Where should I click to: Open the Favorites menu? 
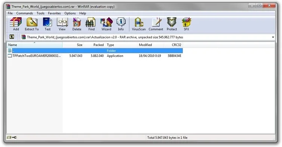54,13
